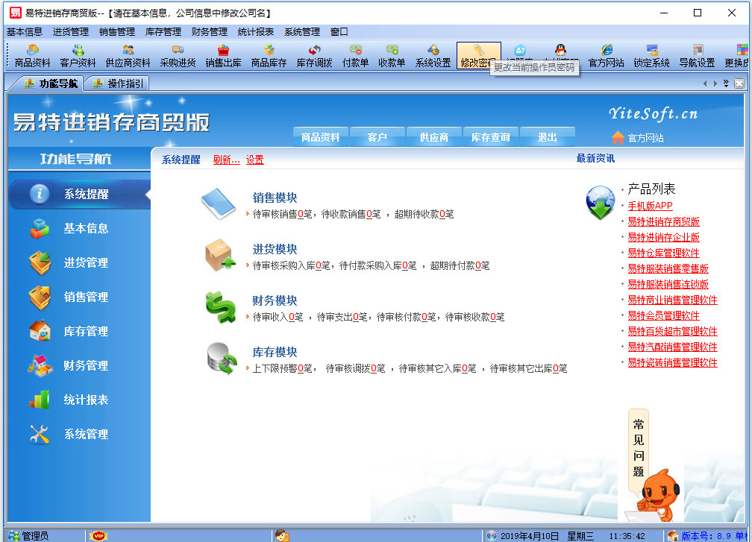The image size is (752, 542).
Task: Open the QQ penguin online support icon
Action: (561, 50)
